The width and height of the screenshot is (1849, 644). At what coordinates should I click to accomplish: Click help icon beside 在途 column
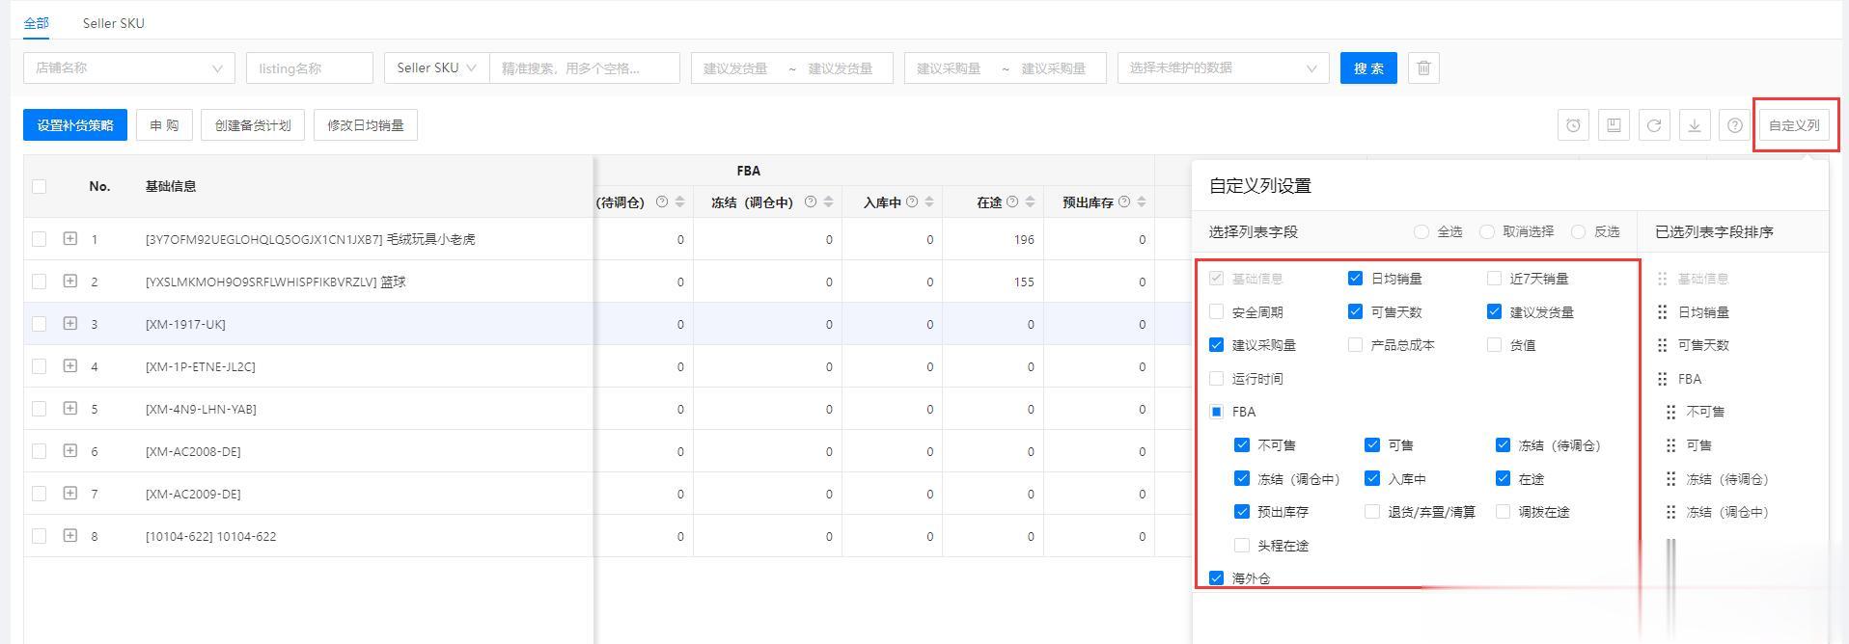click(1012, 201)
